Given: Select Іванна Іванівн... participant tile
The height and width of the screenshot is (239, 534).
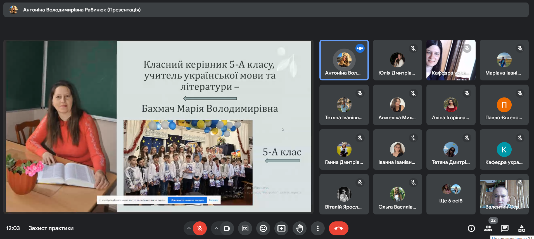Looking at the screenshot, I should pyautogui.click(x=397, y=149).
